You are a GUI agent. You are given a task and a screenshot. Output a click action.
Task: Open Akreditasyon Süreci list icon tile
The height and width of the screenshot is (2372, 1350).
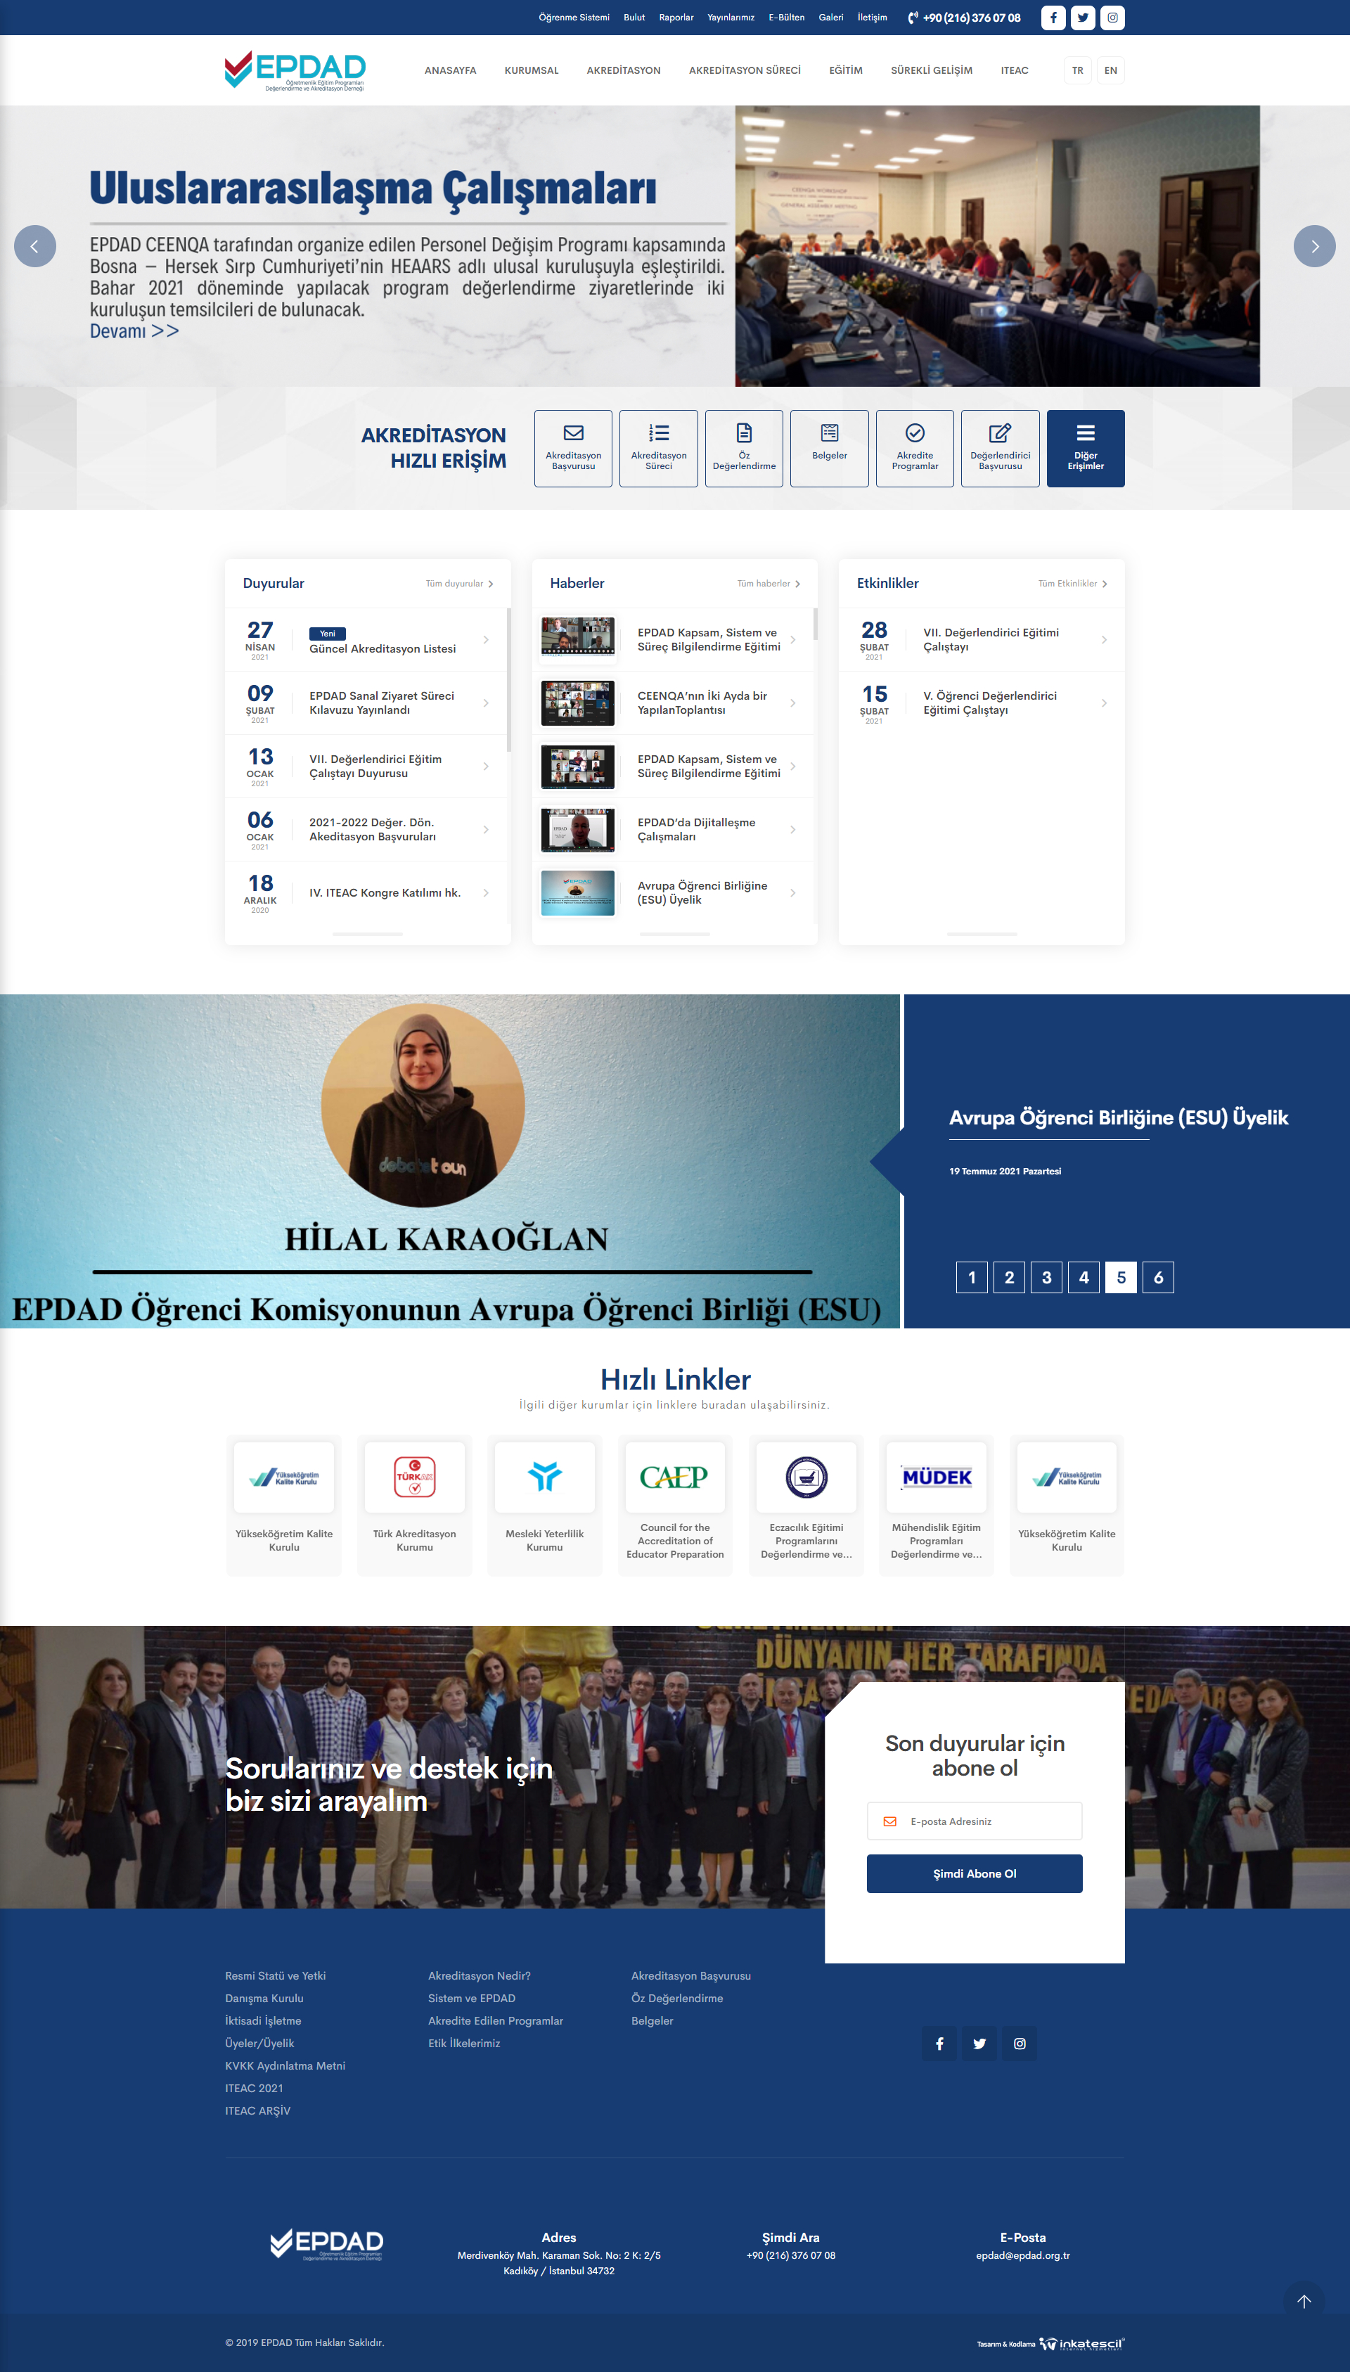click(x=658, y=448)
